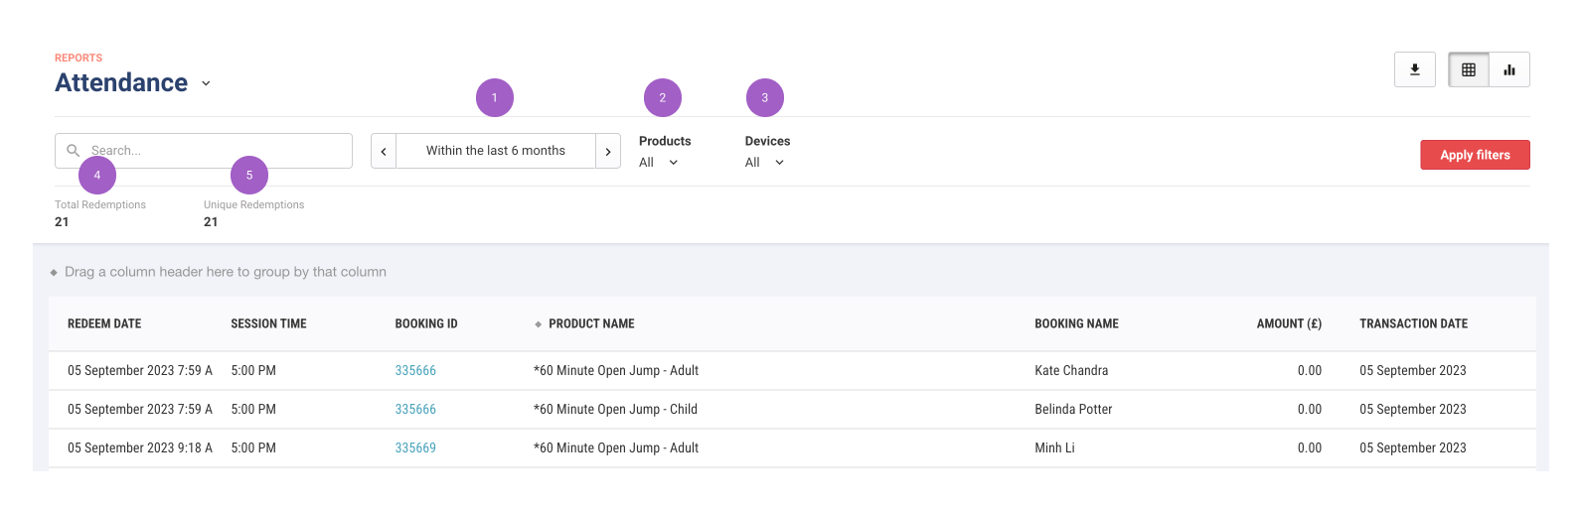The width and height of the screenshot is (1581, 508).
Task: Switch to table grid view
Action: click(1469, 69)
